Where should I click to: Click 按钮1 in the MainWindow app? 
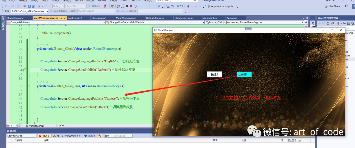tap(214, 74)
